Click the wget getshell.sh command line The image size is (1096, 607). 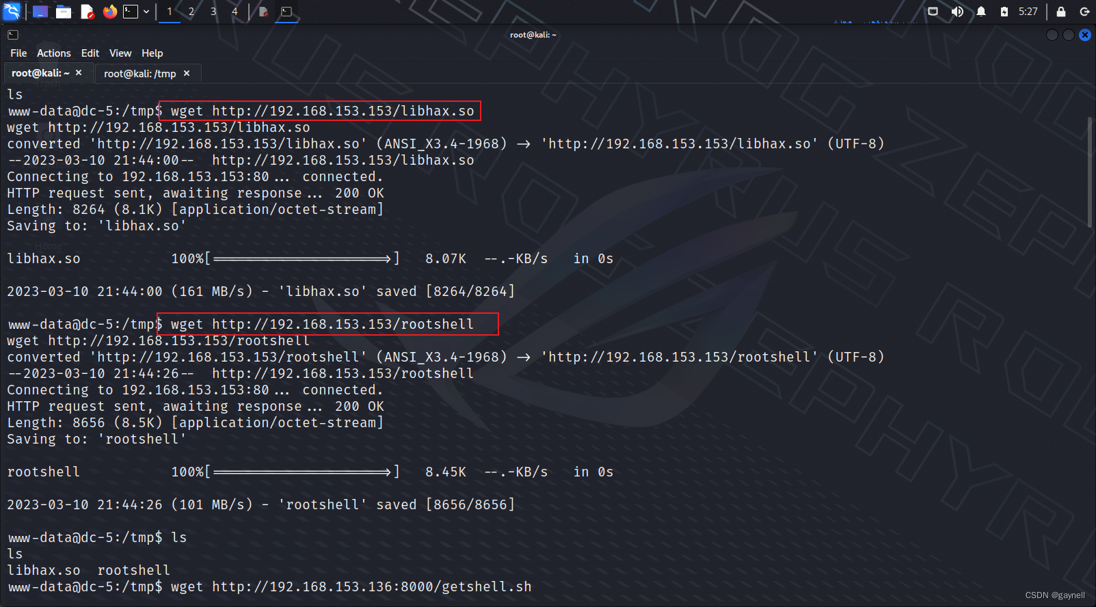pyautogui.click(x=269, y=586)
